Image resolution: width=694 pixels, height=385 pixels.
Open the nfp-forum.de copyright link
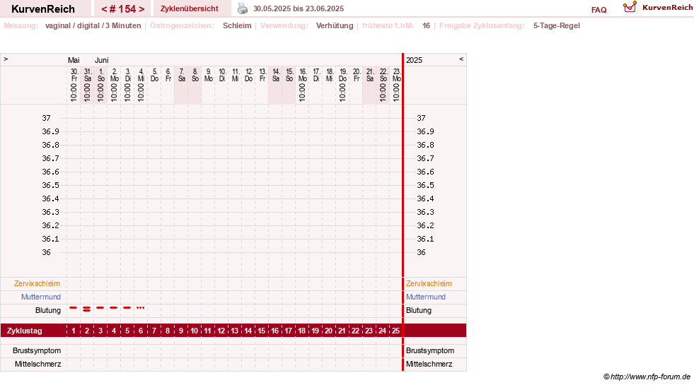pyautogui.click(x=647, y=377)
